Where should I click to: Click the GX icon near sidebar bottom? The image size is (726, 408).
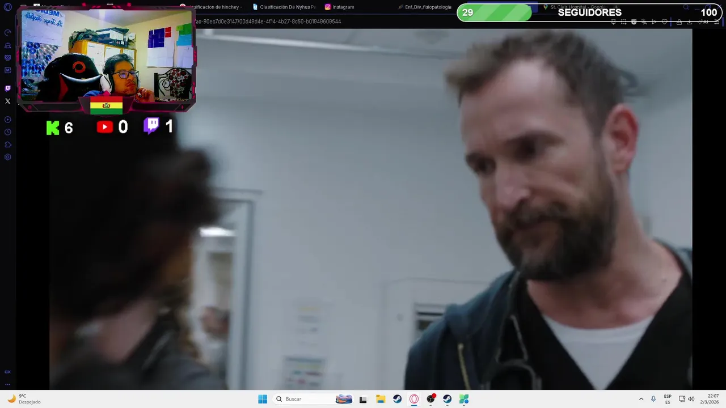[7, 372]
